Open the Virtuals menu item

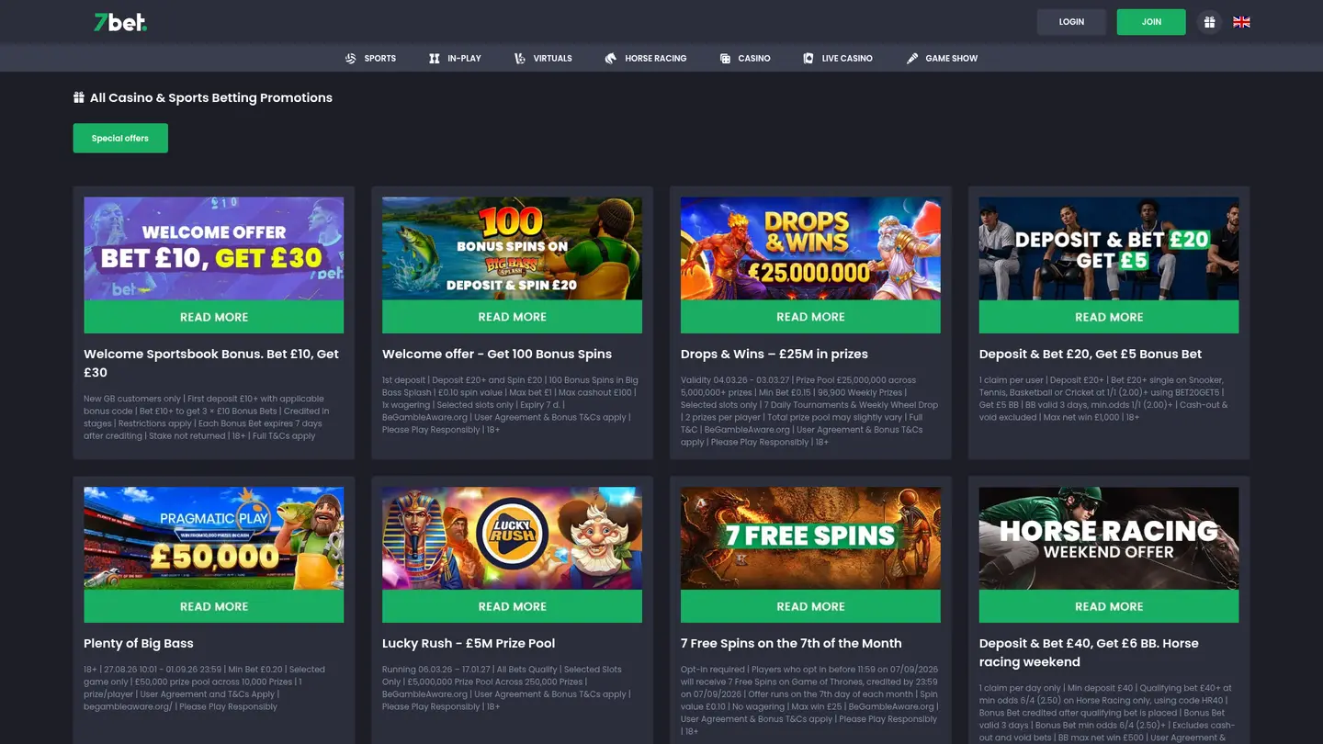tap(543, 58)
